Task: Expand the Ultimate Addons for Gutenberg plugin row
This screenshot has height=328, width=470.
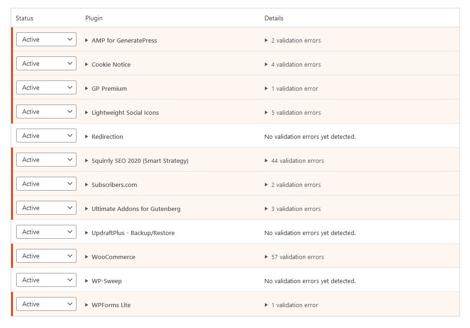Action: (133, 209)
